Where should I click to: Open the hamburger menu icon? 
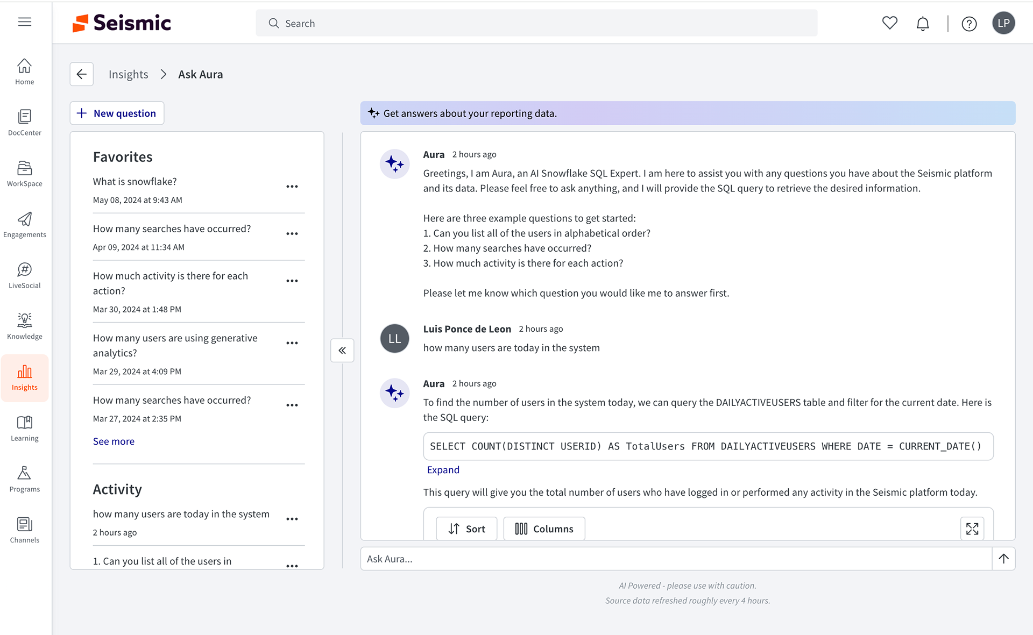pyautogui.click(x=25, y=22)
